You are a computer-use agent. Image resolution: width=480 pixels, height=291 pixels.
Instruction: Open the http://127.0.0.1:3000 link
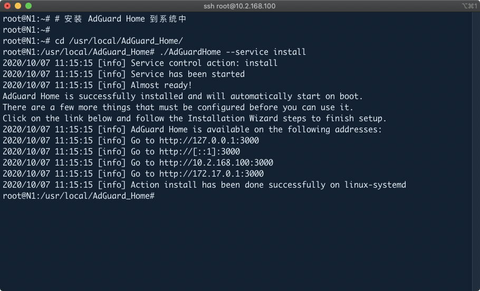(x=209, y=141)
